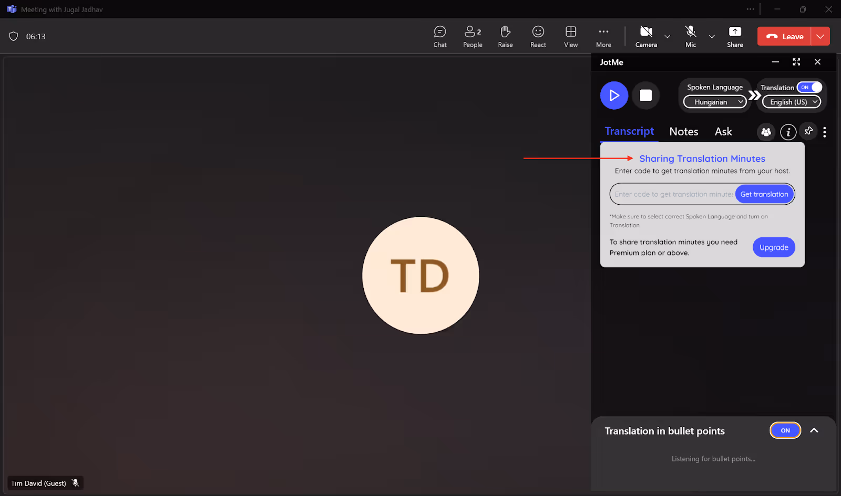Toggle the Translation ON switch

pyautogui.click(x=809, y=87)
